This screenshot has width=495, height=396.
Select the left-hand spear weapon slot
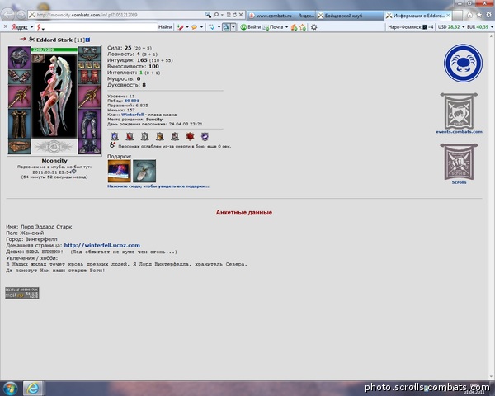click(x=19, y=97)
